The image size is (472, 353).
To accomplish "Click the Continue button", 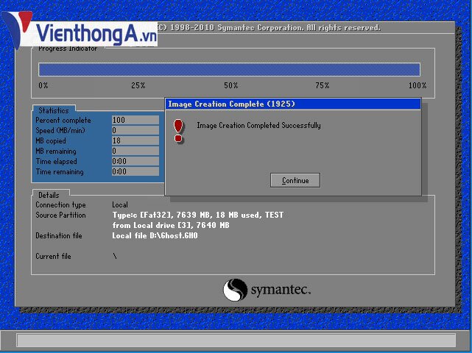I will 295,180.
